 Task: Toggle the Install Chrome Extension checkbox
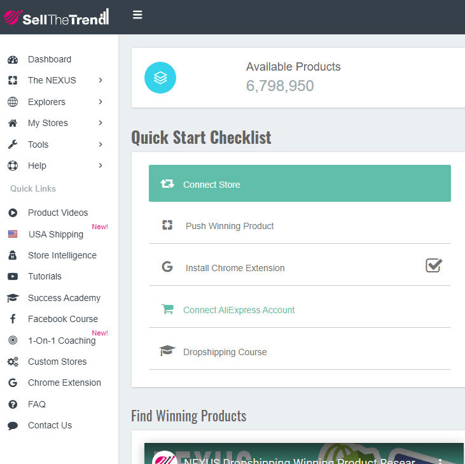(434, 265)
